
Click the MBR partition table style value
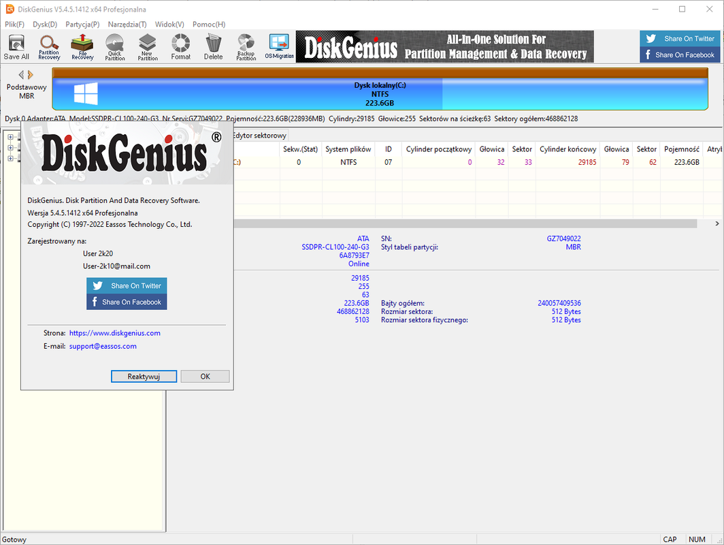pos(574,247)
